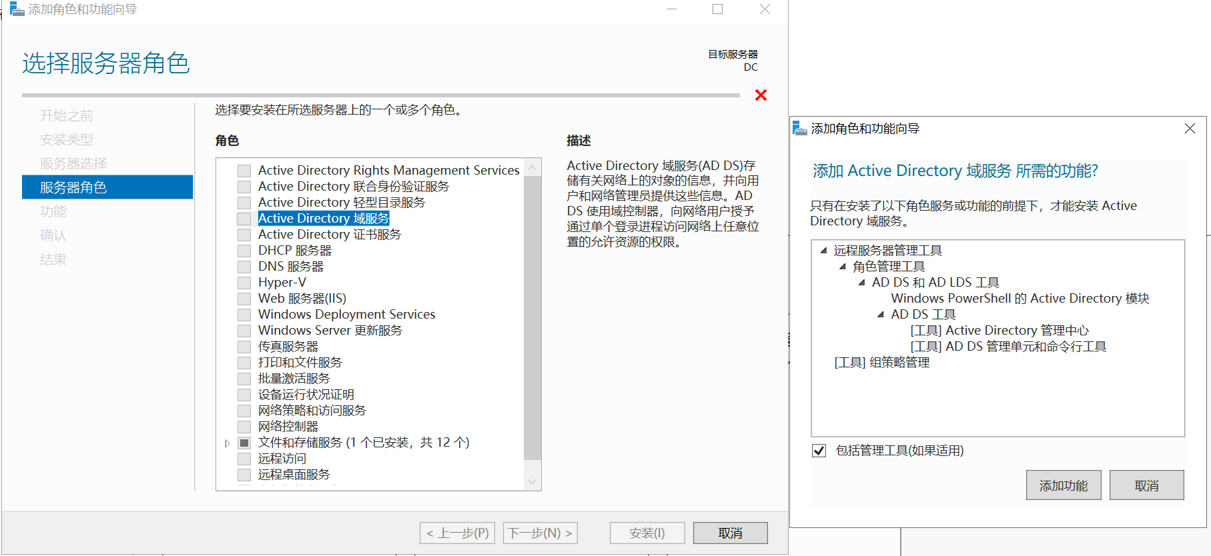Viewport: 1211px width, 556px height.
Task: Click 下一步(N) button
Action: 540,533
